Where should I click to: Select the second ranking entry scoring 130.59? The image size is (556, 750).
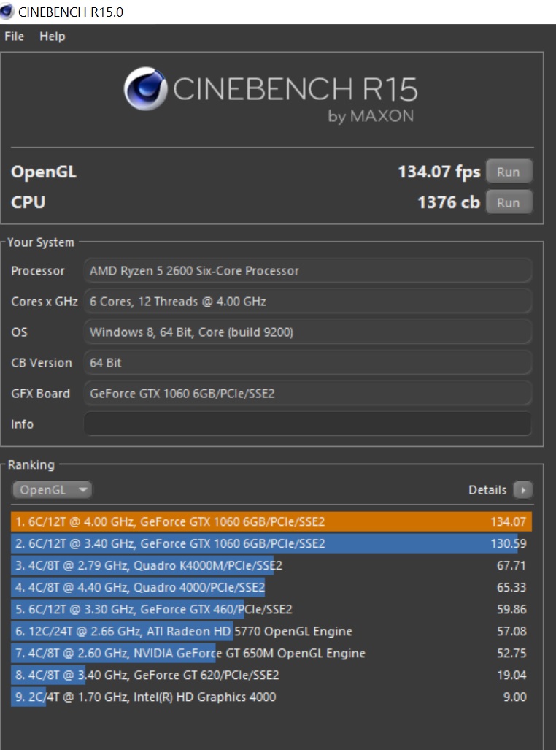pos(271,543)
